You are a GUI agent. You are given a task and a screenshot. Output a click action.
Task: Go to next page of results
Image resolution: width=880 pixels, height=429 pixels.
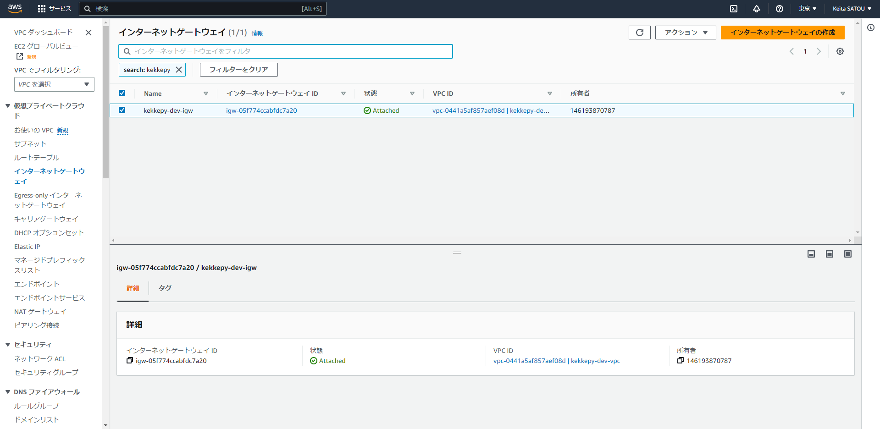[819, 51]
